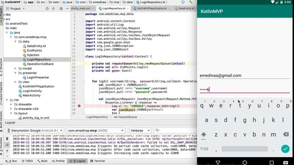Collapse the com.emedinaa.mvp package

(11, 37)
